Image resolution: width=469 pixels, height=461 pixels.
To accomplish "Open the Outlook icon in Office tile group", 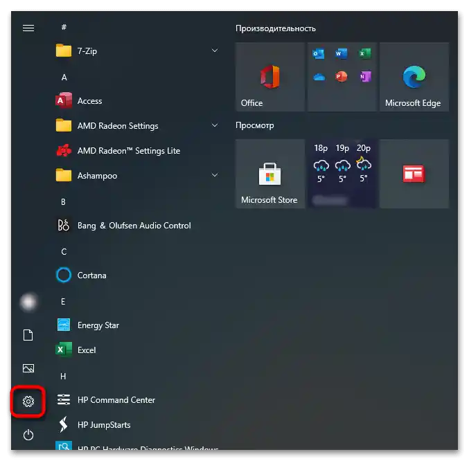I will pos(318,54).
